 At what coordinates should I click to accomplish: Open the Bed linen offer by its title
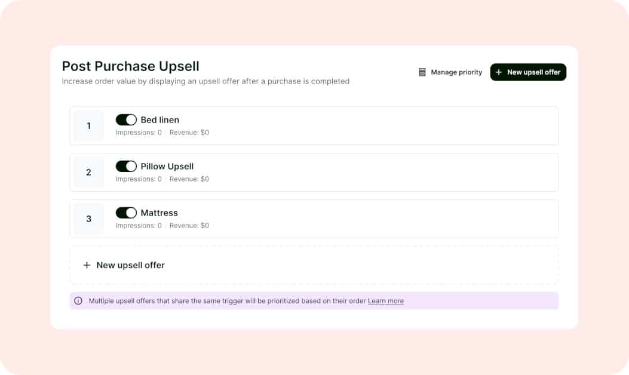(159, 119)
